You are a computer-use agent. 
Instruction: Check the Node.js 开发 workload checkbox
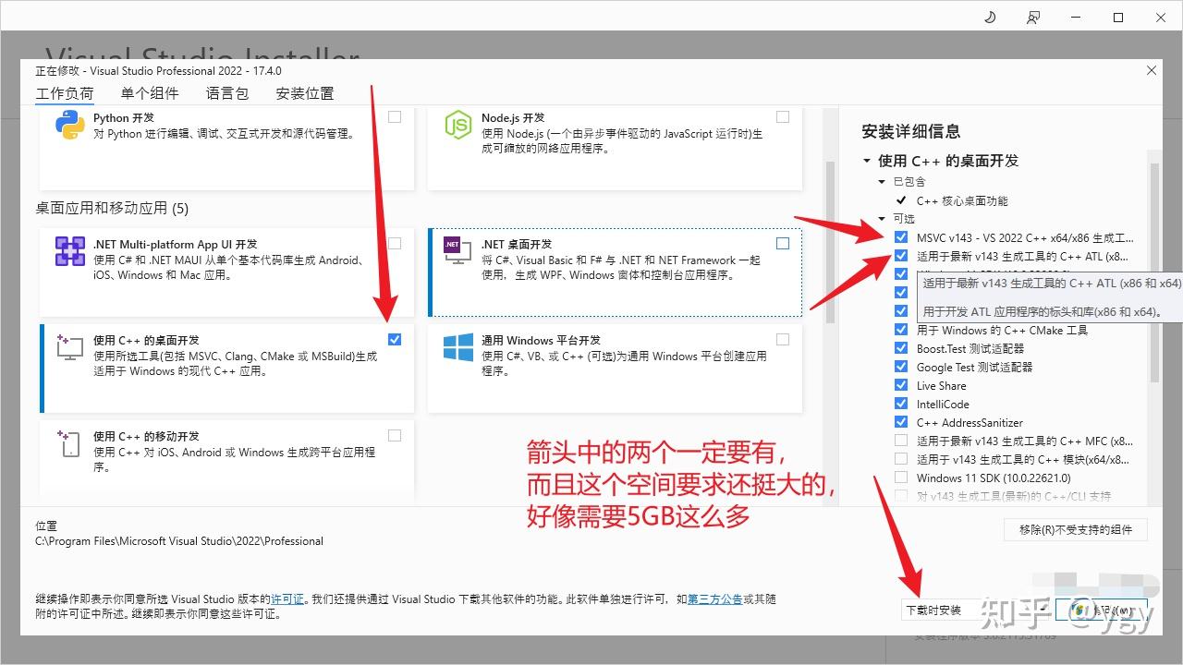click(783, 117)
